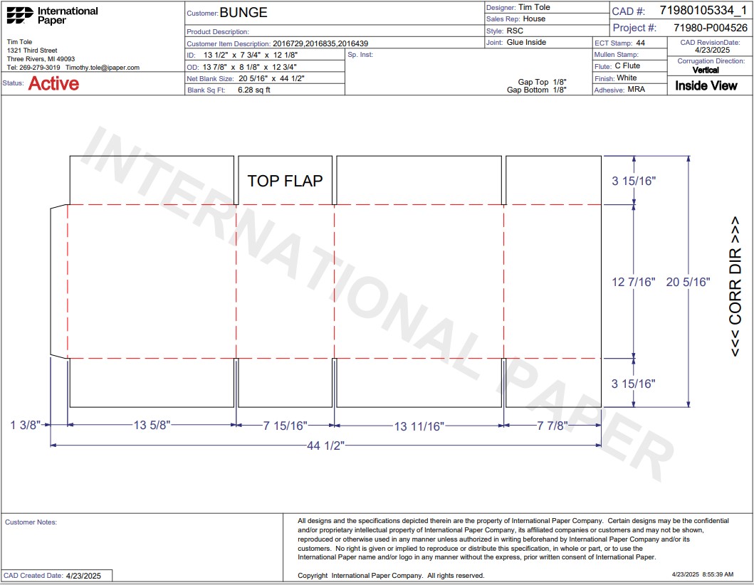Click net blank size 20 5/16 x 44 1/2
This screenshot has width=754, height=585.
(271, 78)
